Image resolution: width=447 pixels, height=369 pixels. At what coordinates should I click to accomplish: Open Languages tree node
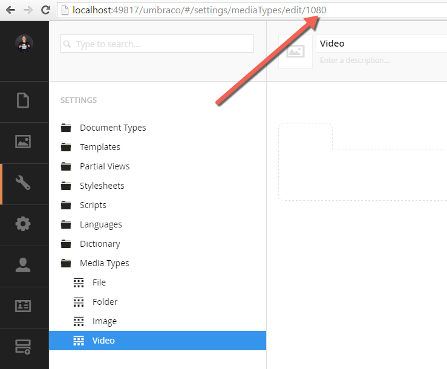tap(101, 224)
